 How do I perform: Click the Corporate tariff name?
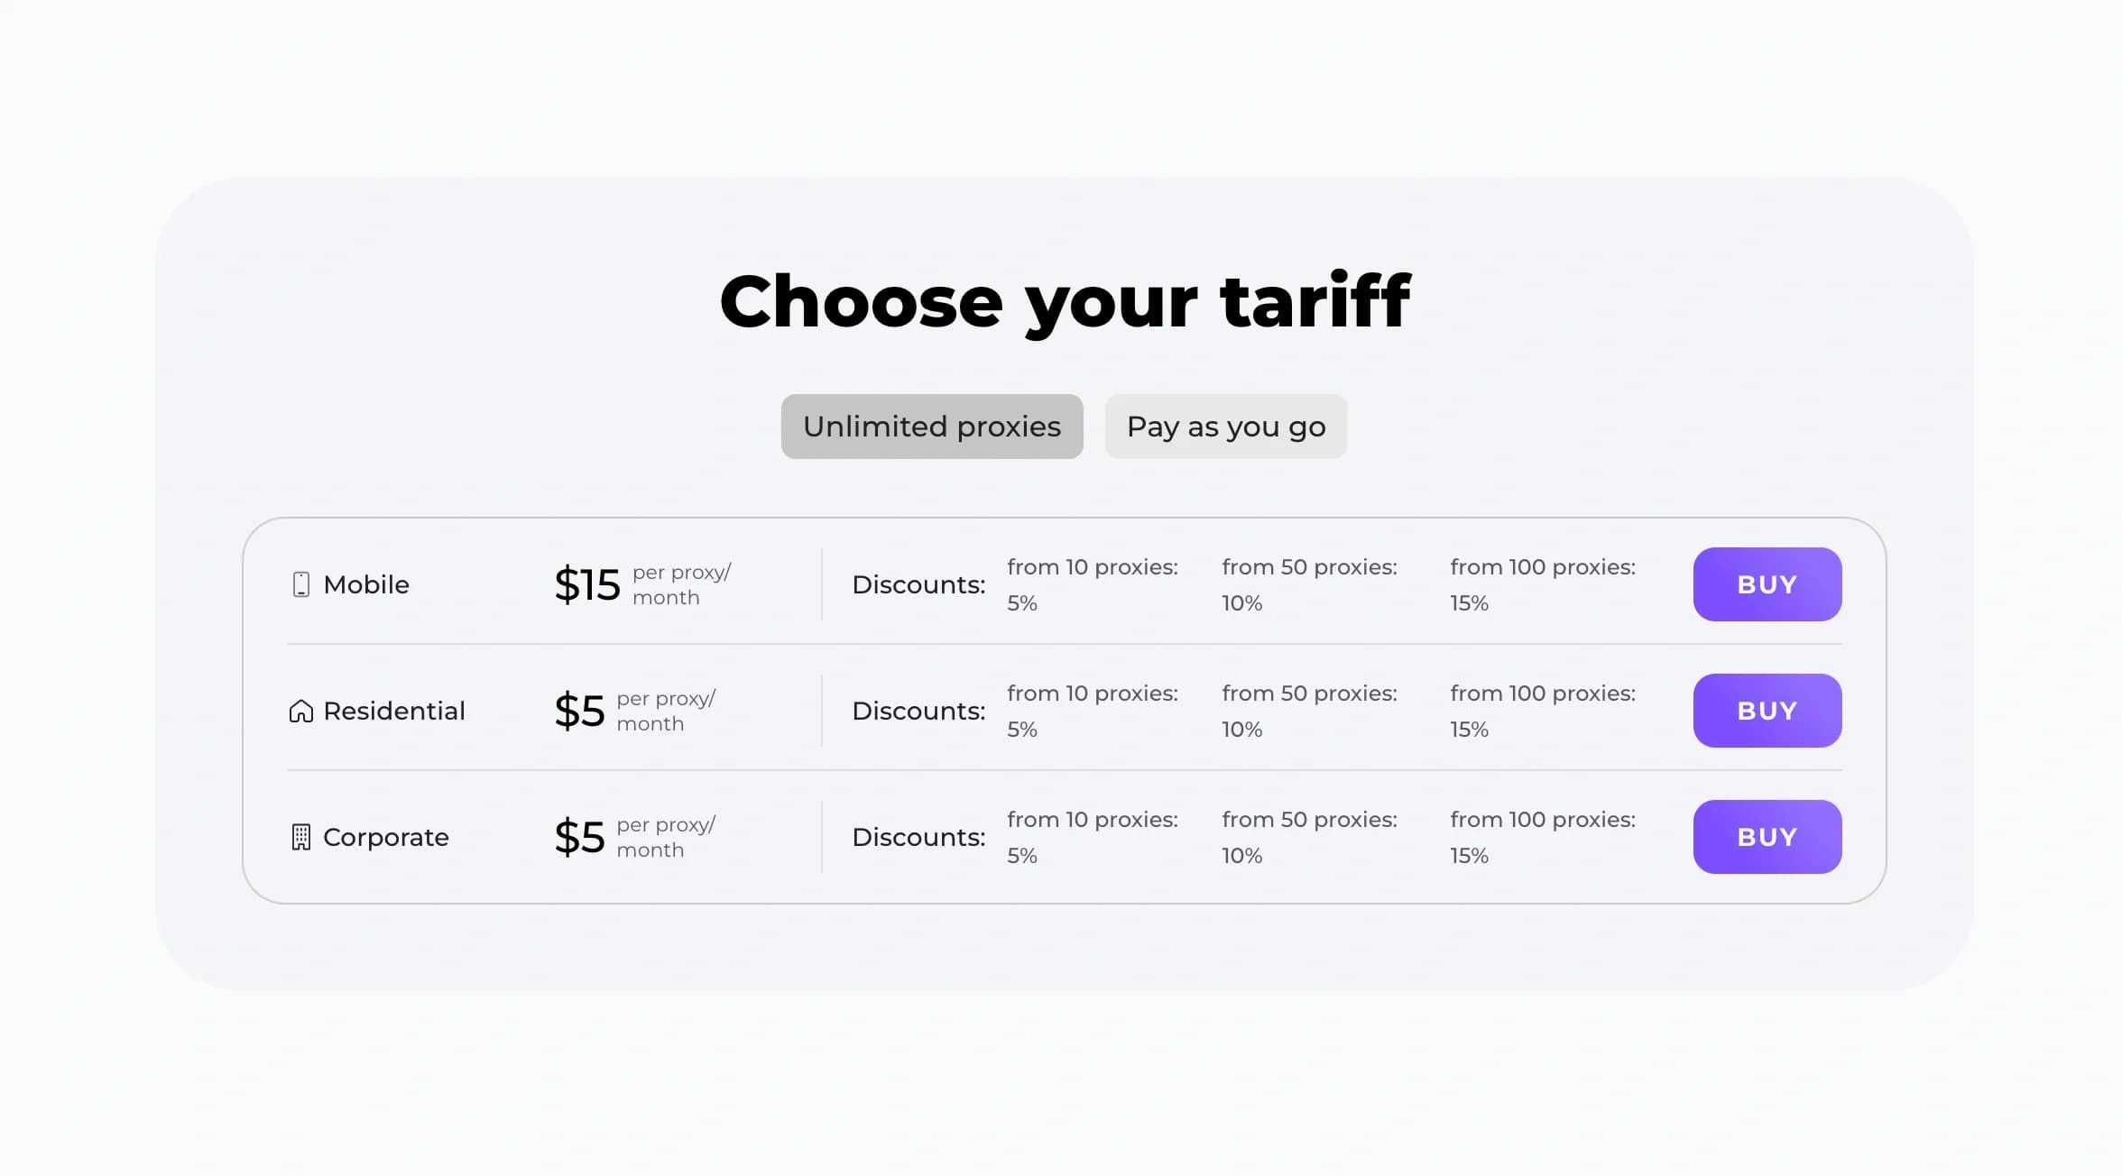pos(386,837)
